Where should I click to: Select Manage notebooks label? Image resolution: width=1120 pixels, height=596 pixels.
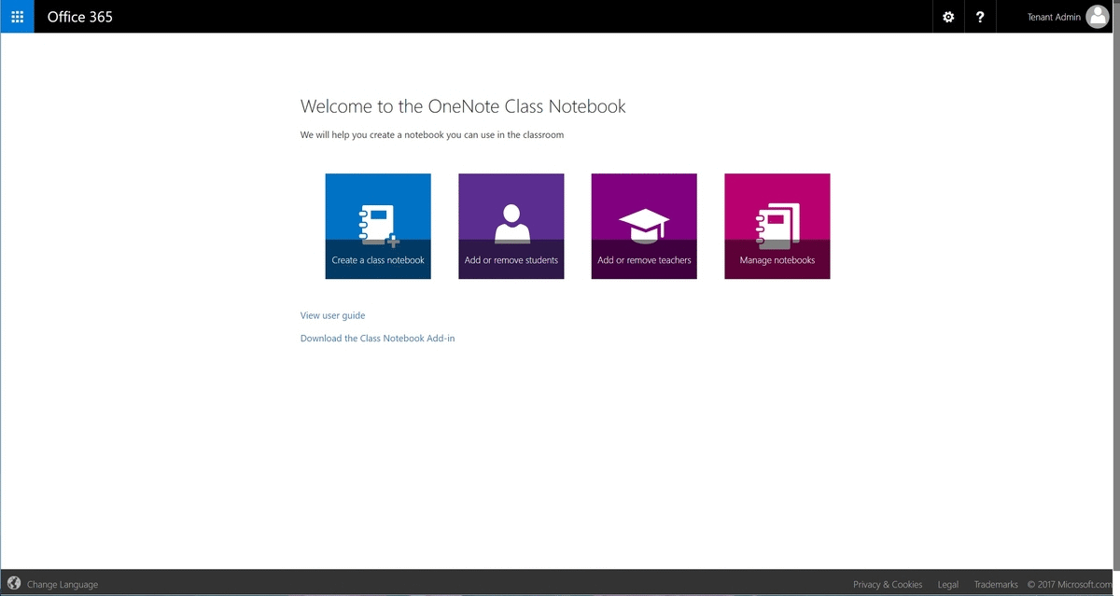(x=777, y=260)
